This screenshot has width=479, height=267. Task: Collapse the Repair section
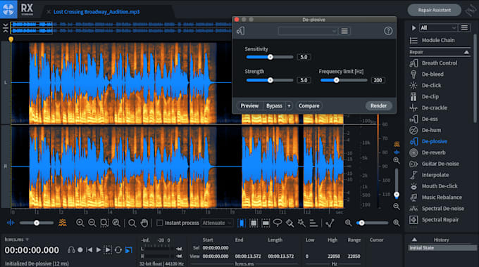(466, 52)
